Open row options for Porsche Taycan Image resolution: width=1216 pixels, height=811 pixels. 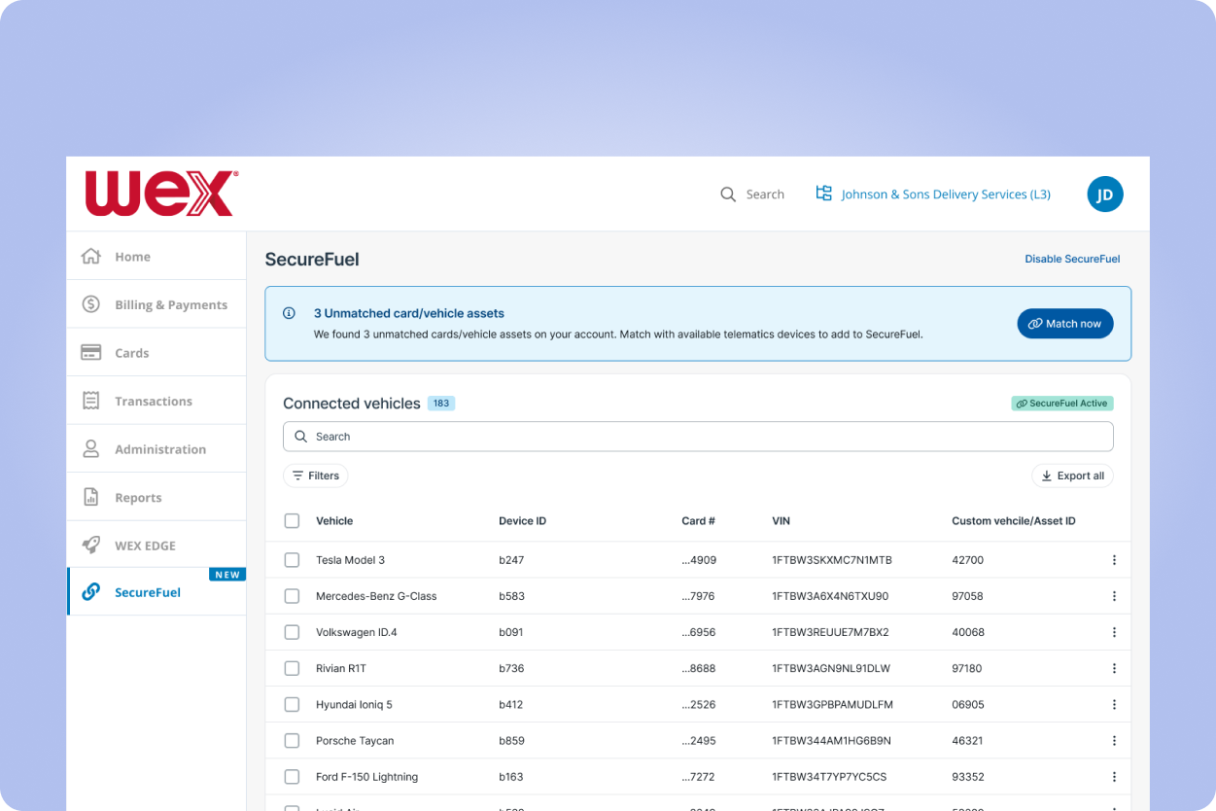1114,740
